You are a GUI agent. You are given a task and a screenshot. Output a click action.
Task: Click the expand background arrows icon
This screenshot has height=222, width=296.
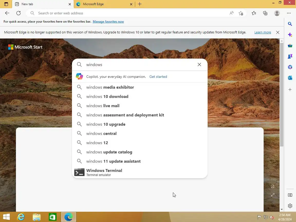point(273,195)
